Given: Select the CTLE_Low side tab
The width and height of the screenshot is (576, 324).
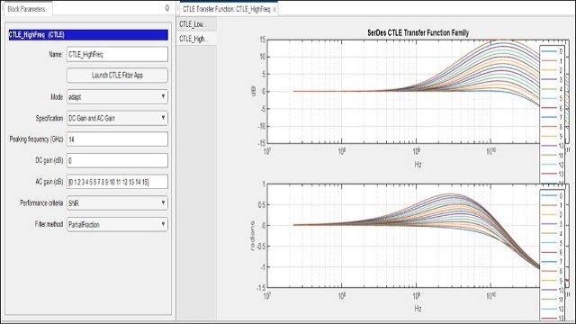Looking at the screenshot, I should click(196, 24).
